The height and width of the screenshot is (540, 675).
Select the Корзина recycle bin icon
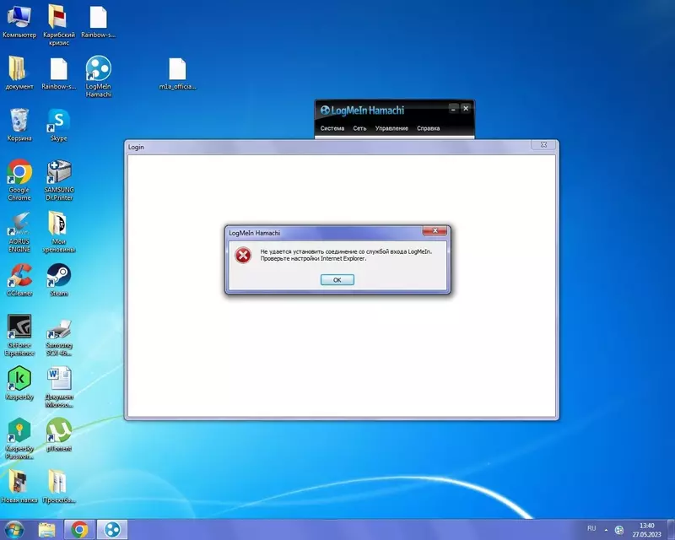coord(19,125)
